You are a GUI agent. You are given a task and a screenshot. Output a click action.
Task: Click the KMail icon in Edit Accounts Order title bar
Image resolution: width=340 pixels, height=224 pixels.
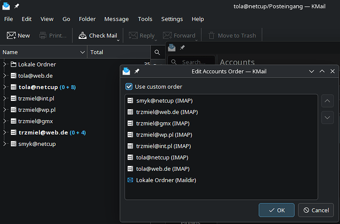tap(127, 71)
